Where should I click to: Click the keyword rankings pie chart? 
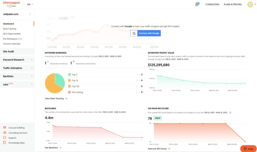(55, 83)
